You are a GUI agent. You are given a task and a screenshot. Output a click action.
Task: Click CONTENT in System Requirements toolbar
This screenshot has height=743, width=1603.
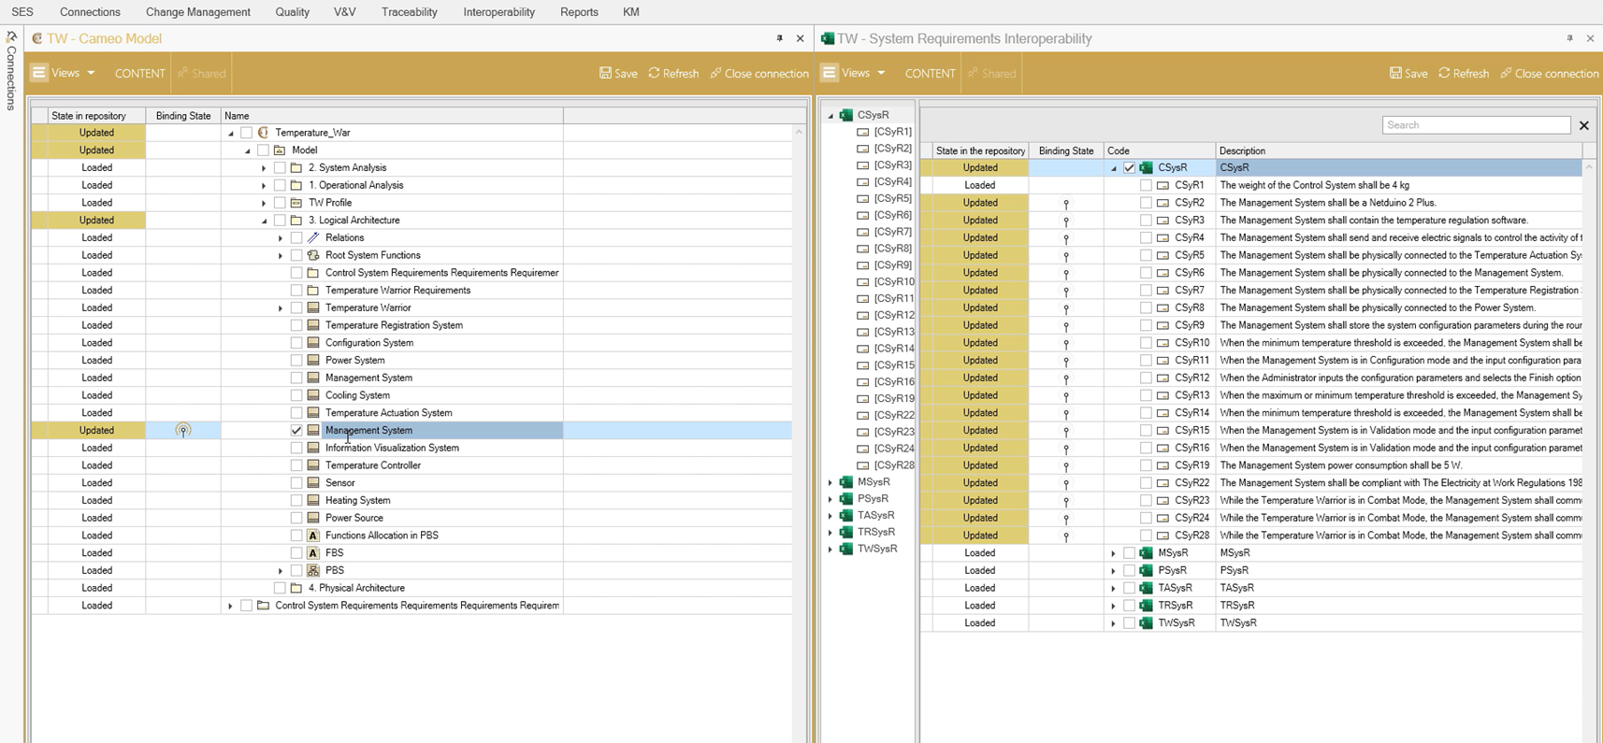point(930,74)
